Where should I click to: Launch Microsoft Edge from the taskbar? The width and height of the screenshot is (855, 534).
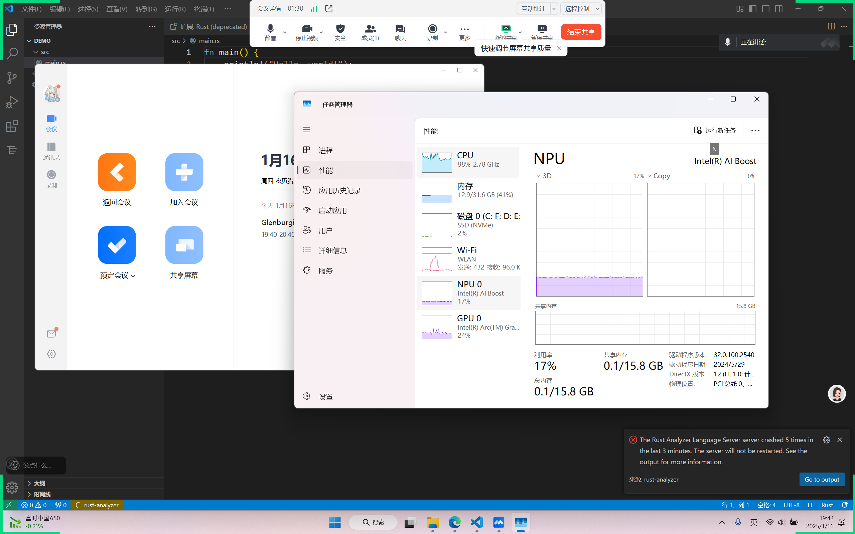[454, 522]
